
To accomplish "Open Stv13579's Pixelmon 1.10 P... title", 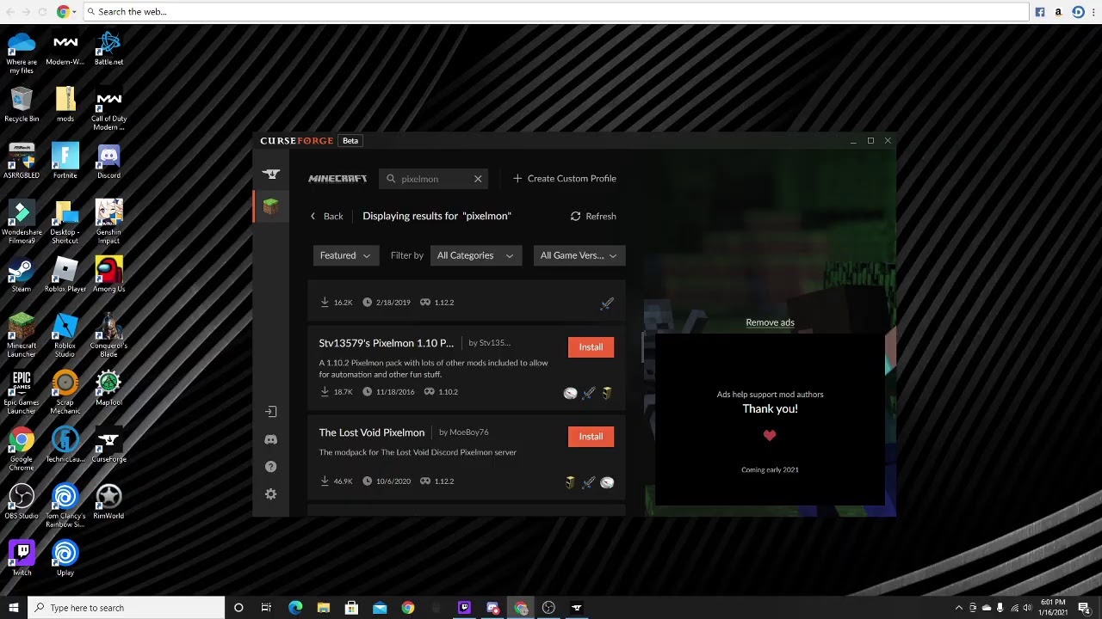I will pos(387,343).
